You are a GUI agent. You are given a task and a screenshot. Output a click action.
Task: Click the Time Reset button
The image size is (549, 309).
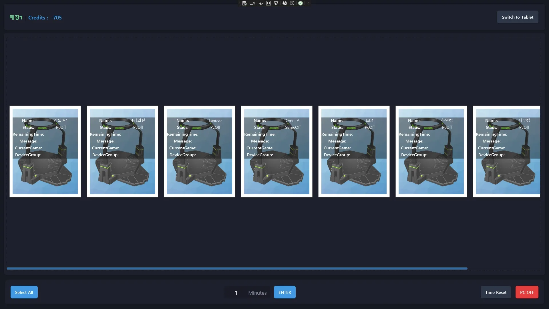click(496, 292)
